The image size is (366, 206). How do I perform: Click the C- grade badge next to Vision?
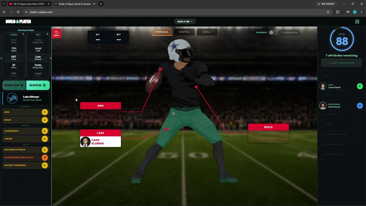click(x=45, y=139)
